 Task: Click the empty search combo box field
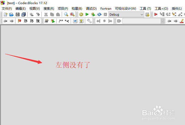click(x=142, y=21)
